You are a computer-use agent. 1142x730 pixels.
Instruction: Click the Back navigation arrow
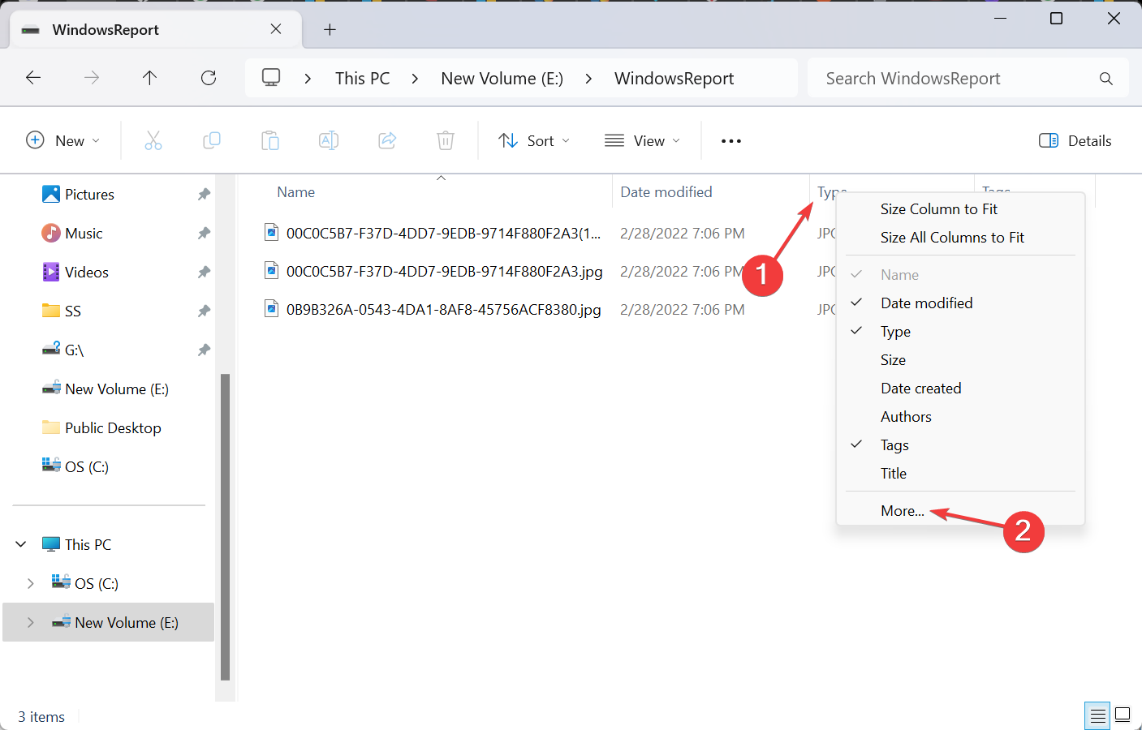[33, 78]
